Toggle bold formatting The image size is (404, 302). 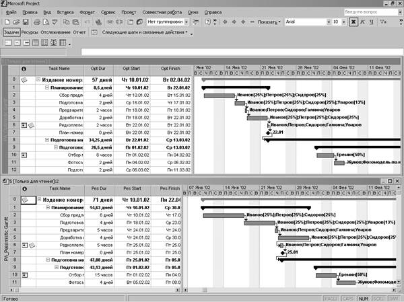353,22
